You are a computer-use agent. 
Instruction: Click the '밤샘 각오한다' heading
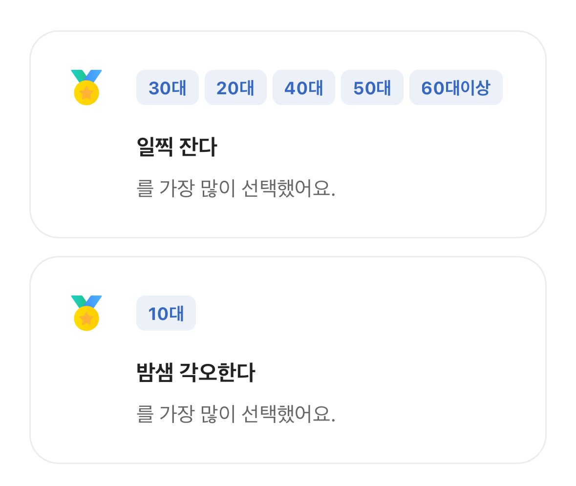tap(195, 373)
